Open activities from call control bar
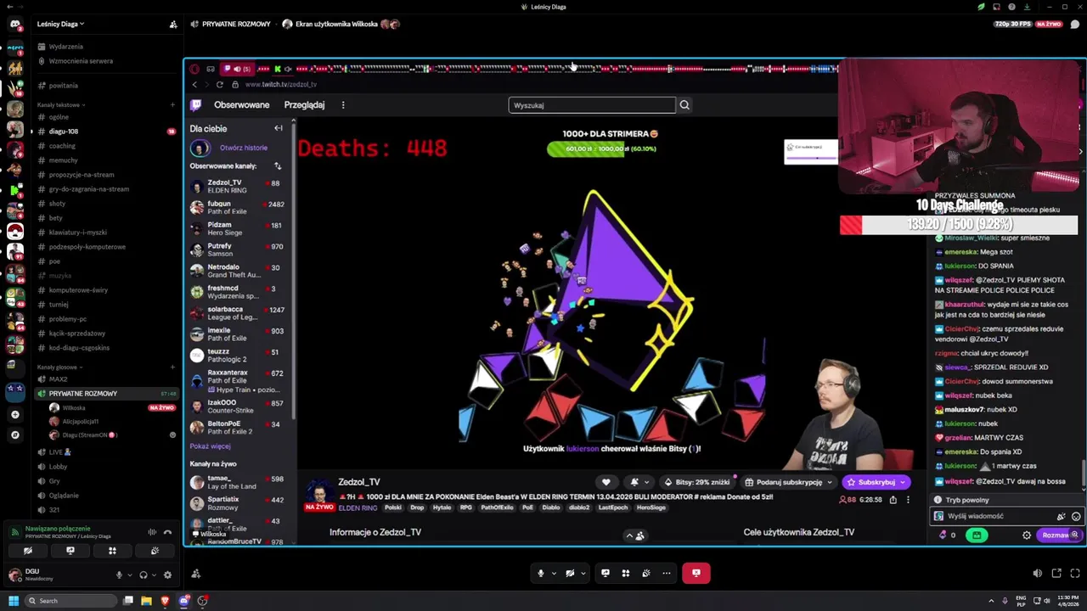This screenshot has height=611, width=1087. (x=626, y=573)
